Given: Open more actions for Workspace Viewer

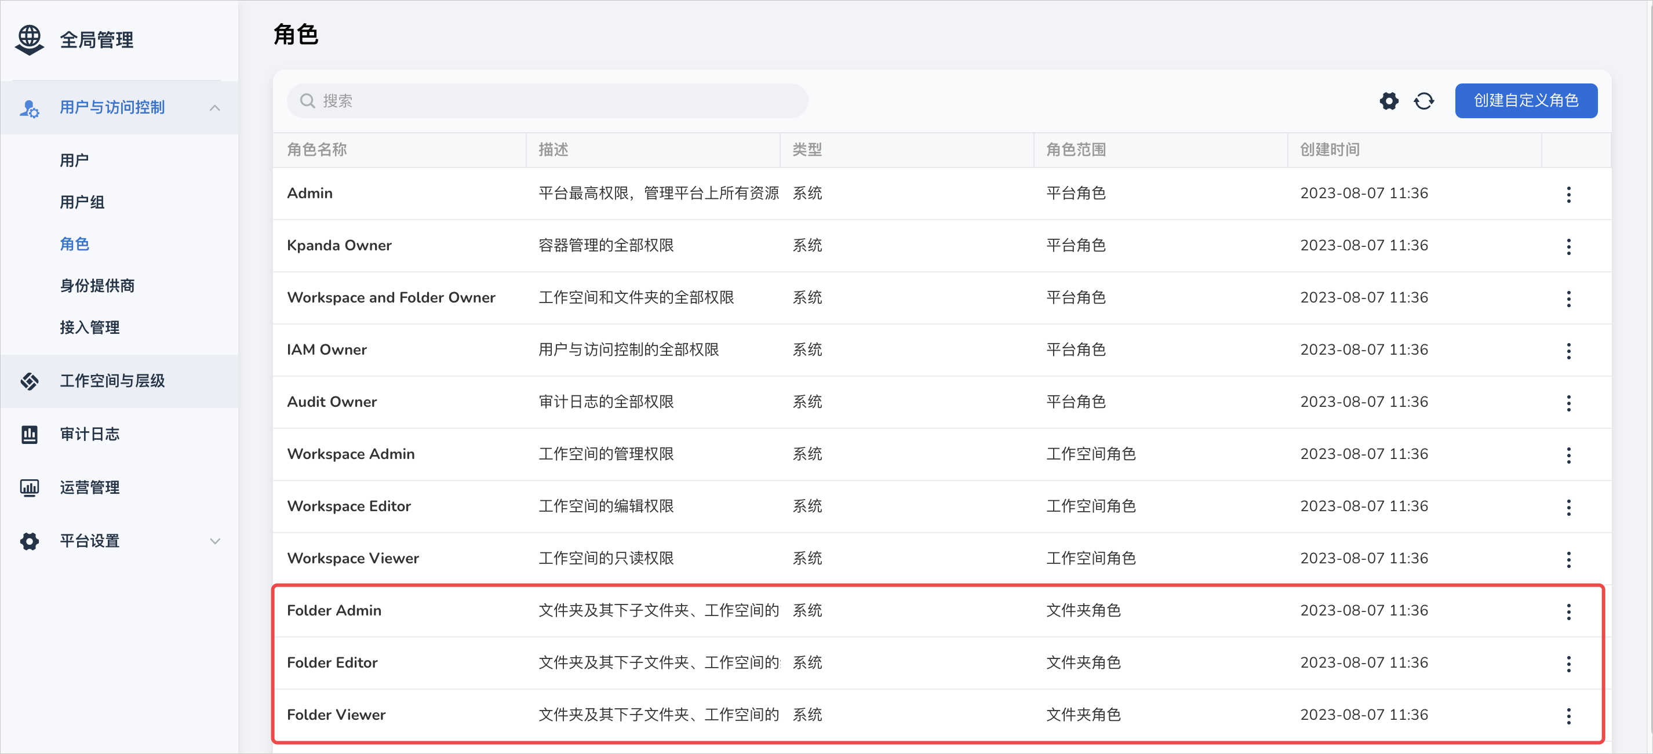Looking at the screenshot, I should coord(1569,560).
